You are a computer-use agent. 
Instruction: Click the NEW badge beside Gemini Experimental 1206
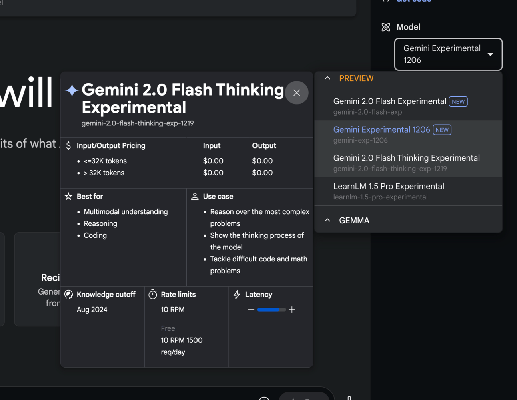tap(442, 130)
